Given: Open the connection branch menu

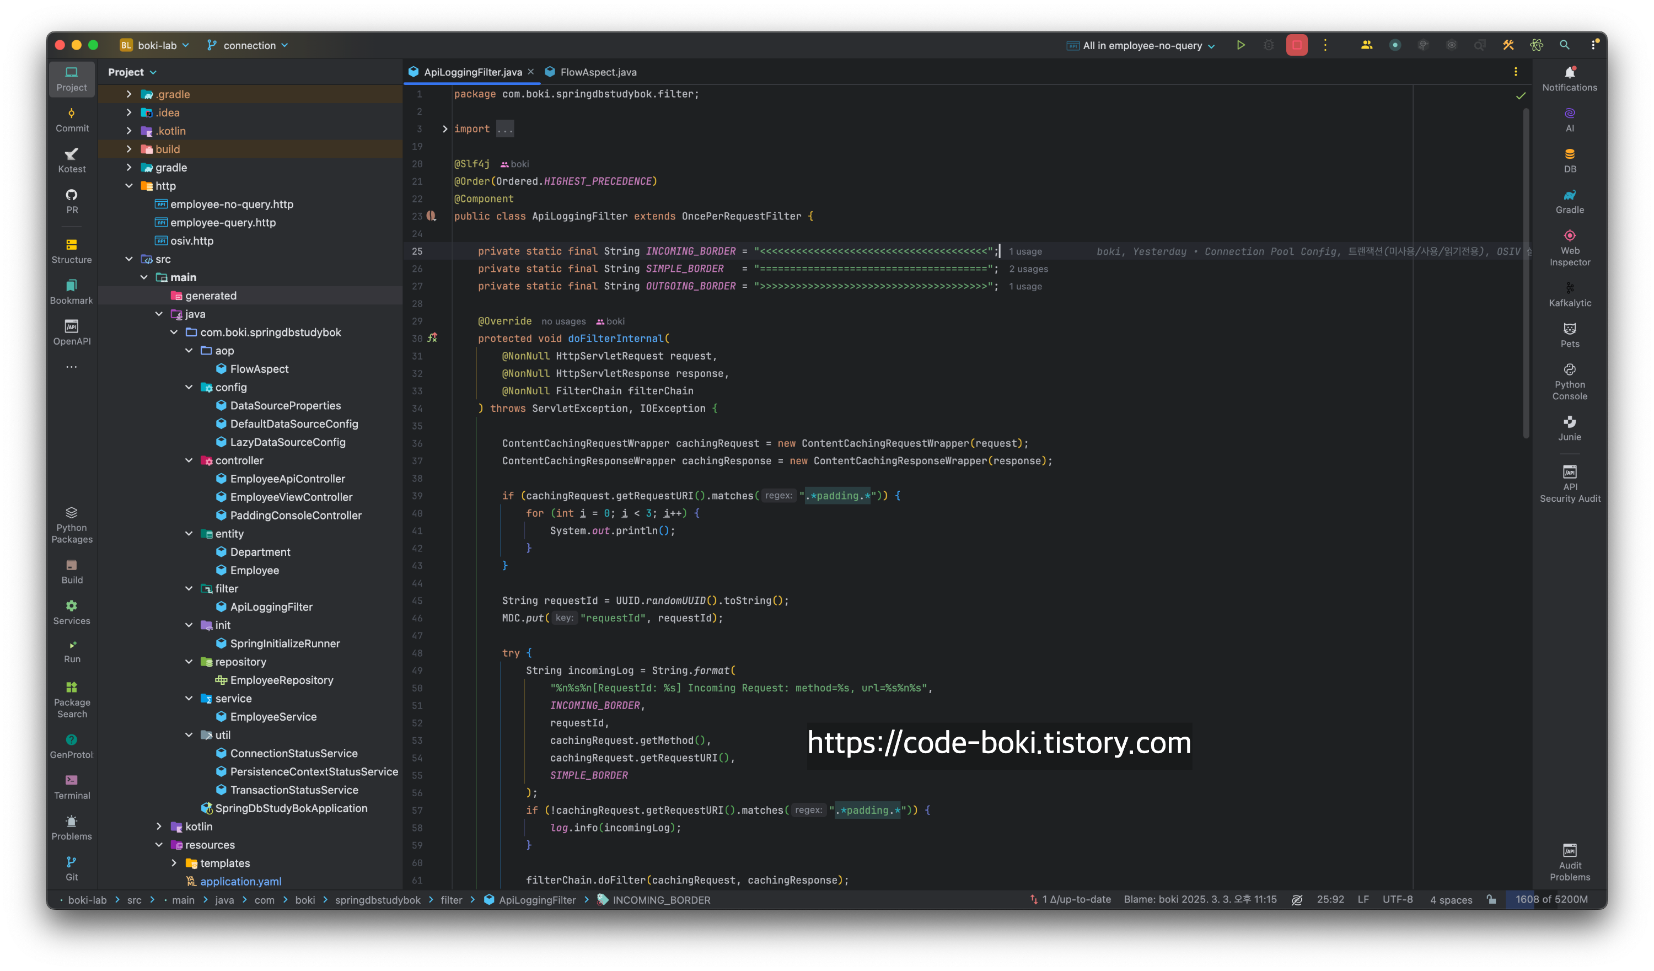Looking at the screenshot, I should point(248,45).
